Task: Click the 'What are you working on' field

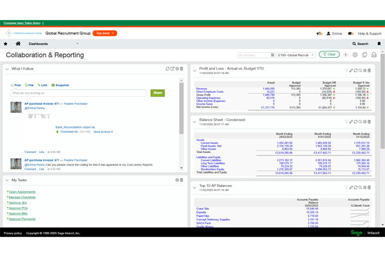Action: 78,93
